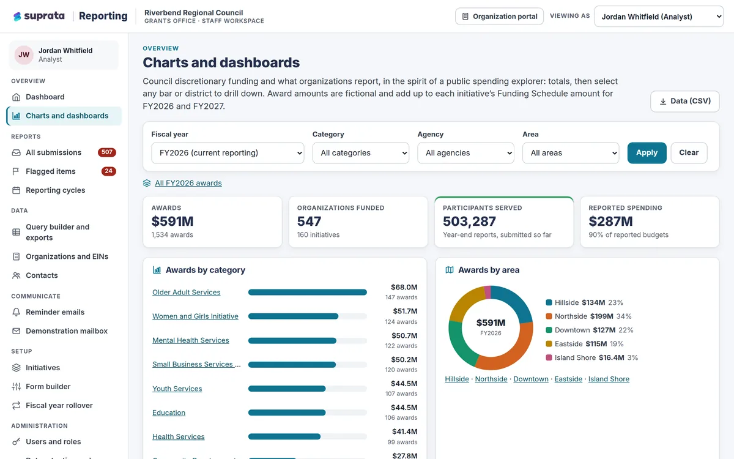
Task: Click the Northside orange legend swatch
Action: click(x=549, y=316)
